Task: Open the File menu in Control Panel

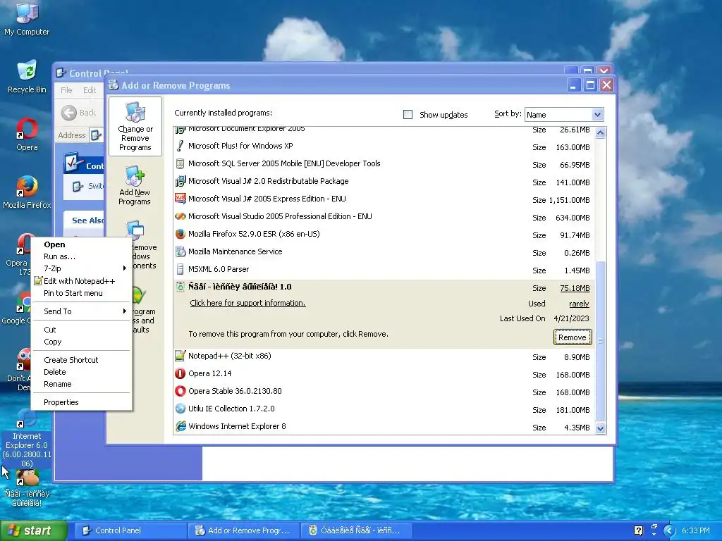Action: [x=66, y=90]
